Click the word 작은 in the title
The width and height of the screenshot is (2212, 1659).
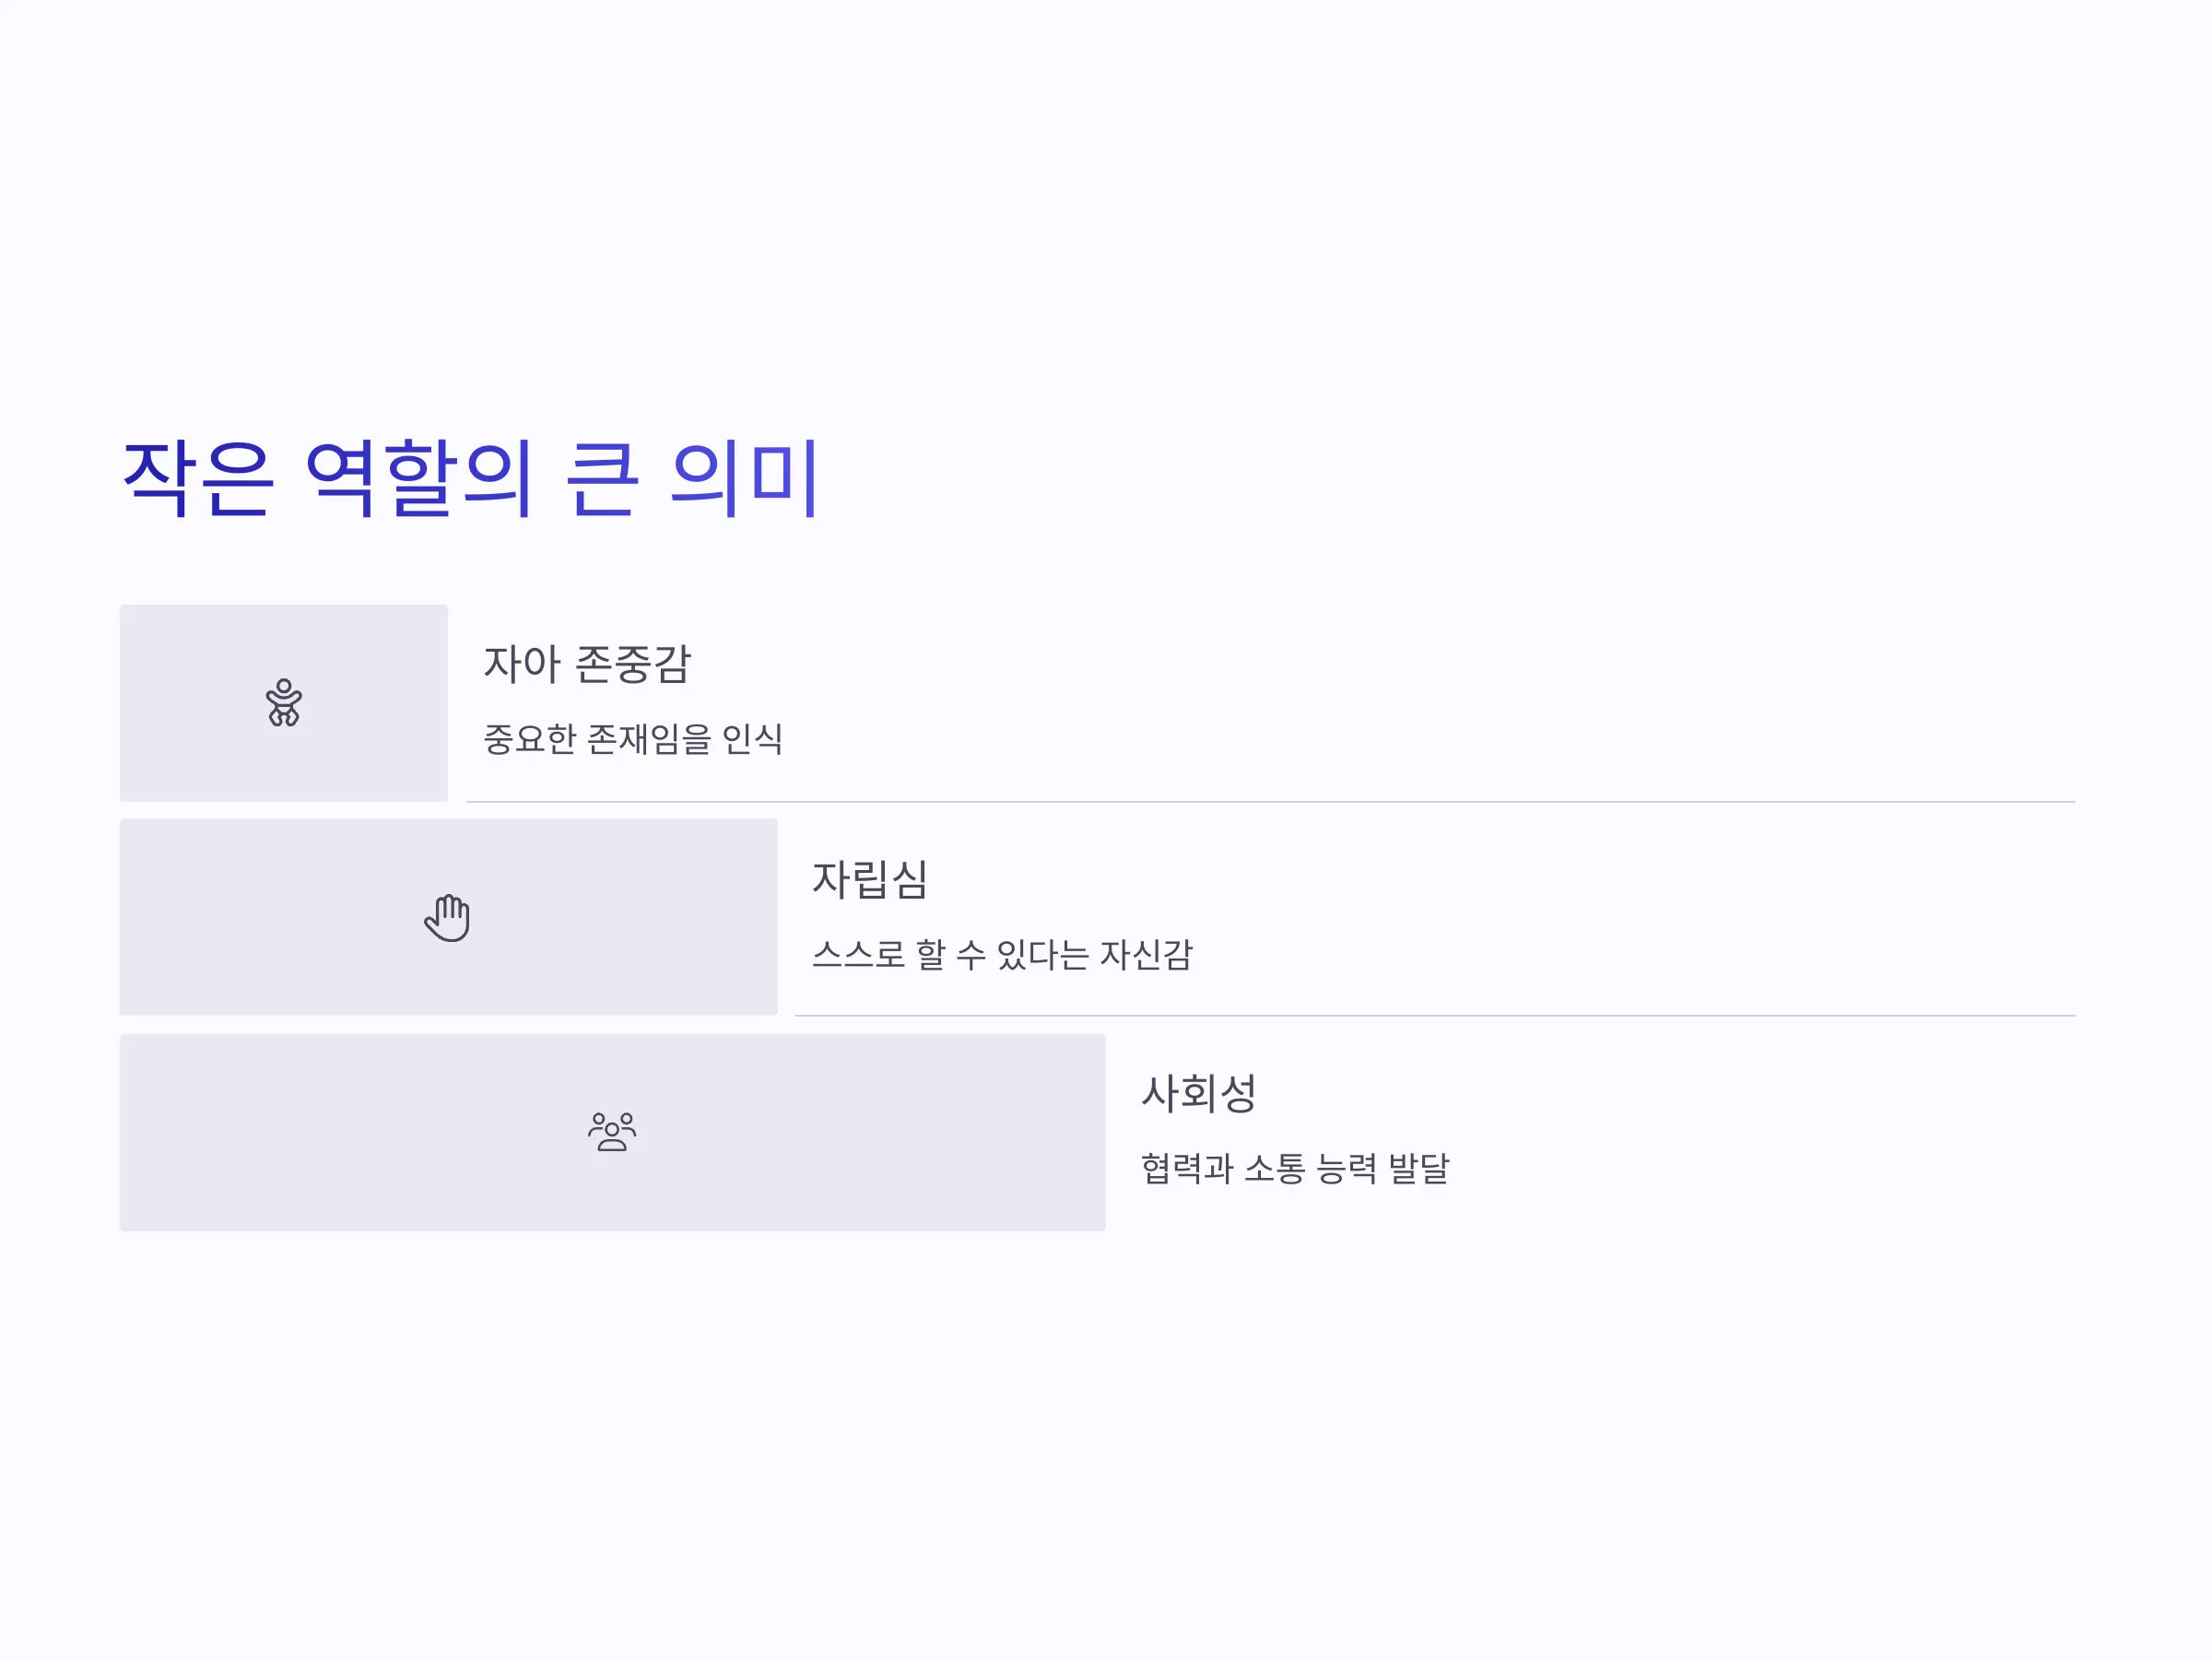point(197,478)
